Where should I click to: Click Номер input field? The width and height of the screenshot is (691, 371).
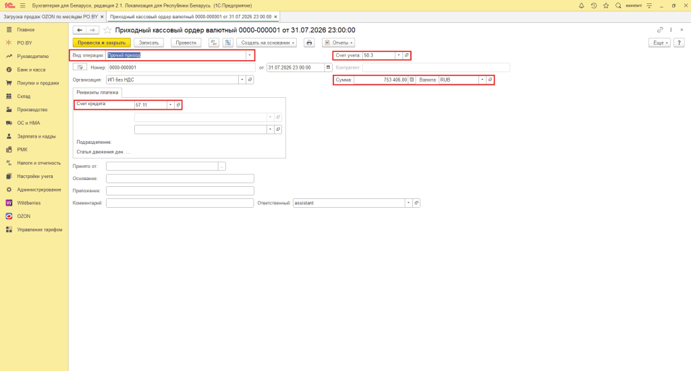coord(182,67)
